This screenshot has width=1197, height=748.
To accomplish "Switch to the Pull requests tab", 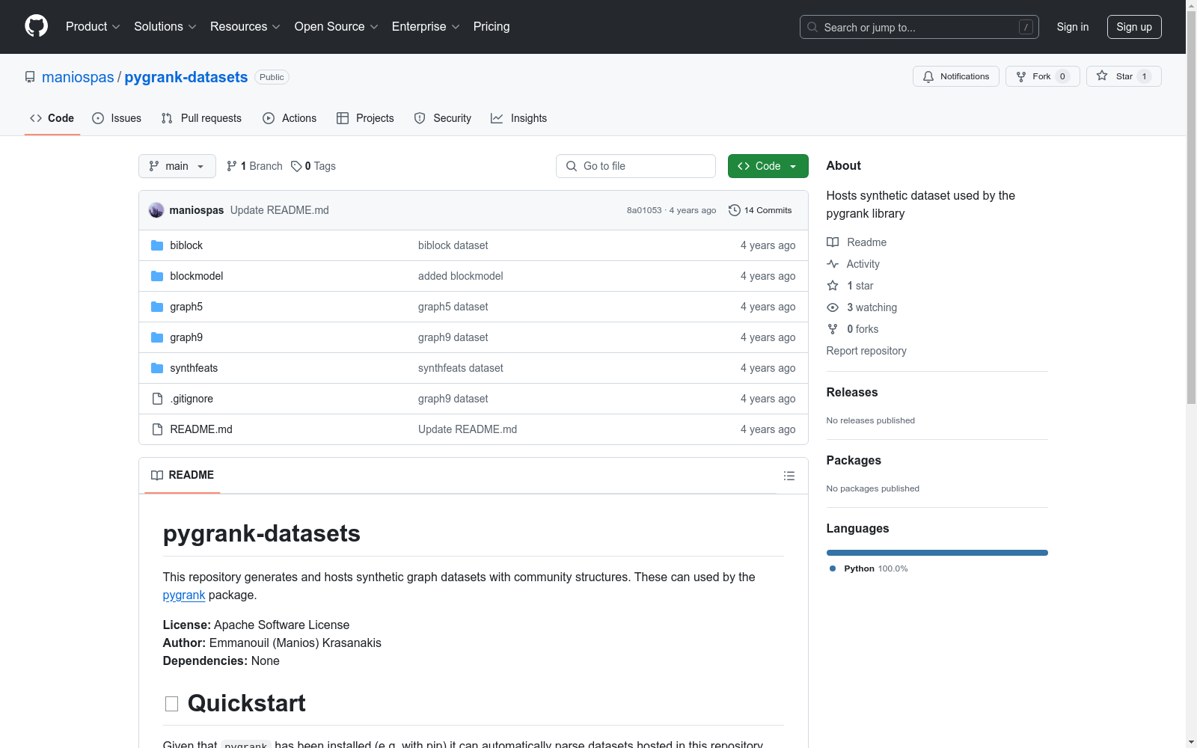I will 201,118.
